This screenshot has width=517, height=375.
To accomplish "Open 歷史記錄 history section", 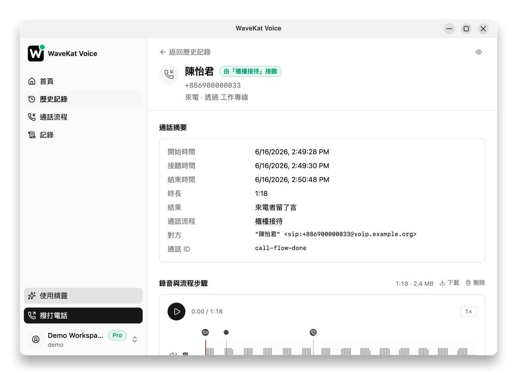I will (x=83, y=99).
